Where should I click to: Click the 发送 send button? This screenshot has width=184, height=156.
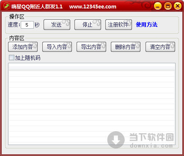pyautogui.click(x=57, y=25)
